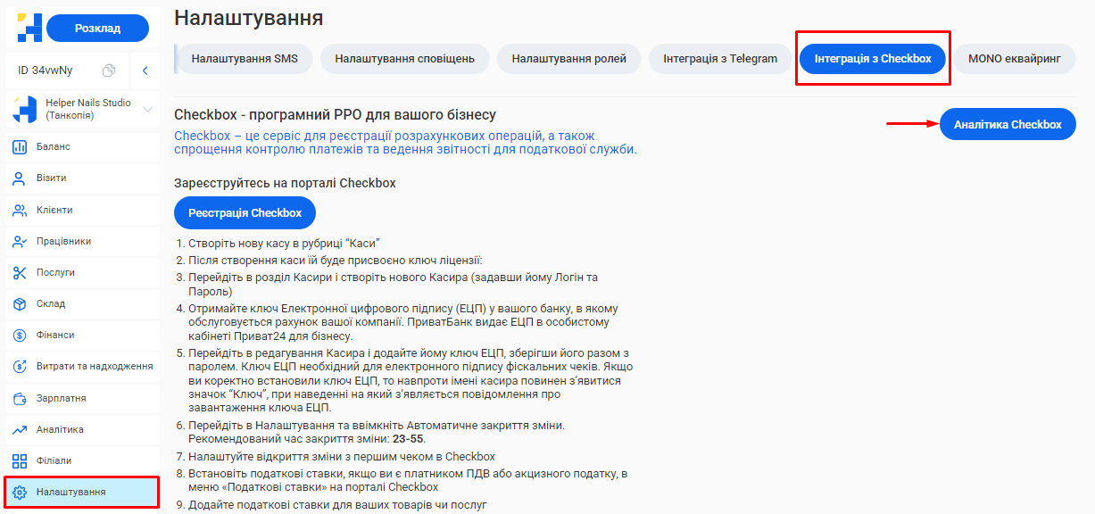Click the Helper logo icon
This screenshot has width=1095, height=514.
pos(29,29)
